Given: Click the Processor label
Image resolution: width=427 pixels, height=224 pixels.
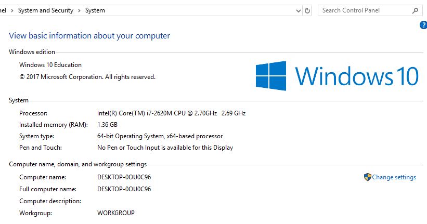Looking at the screenshot, I should [x=33, y=113].
